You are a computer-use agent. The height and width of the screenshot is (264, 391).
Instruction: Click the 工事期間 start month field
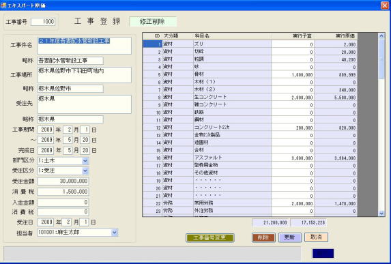tap(68, 130)
